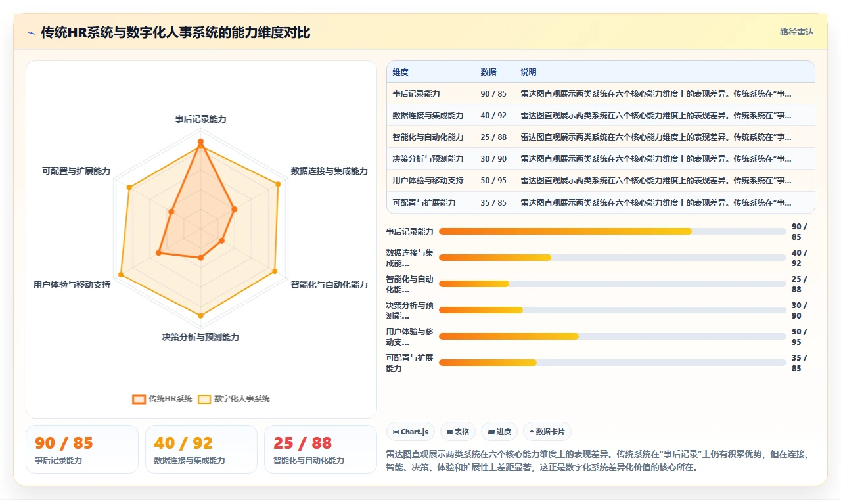Click 数字化人事系统 radar point on 数据连接与集成能力 axis
This screenshot has height=500, width=841.
(x=278, y=184)
